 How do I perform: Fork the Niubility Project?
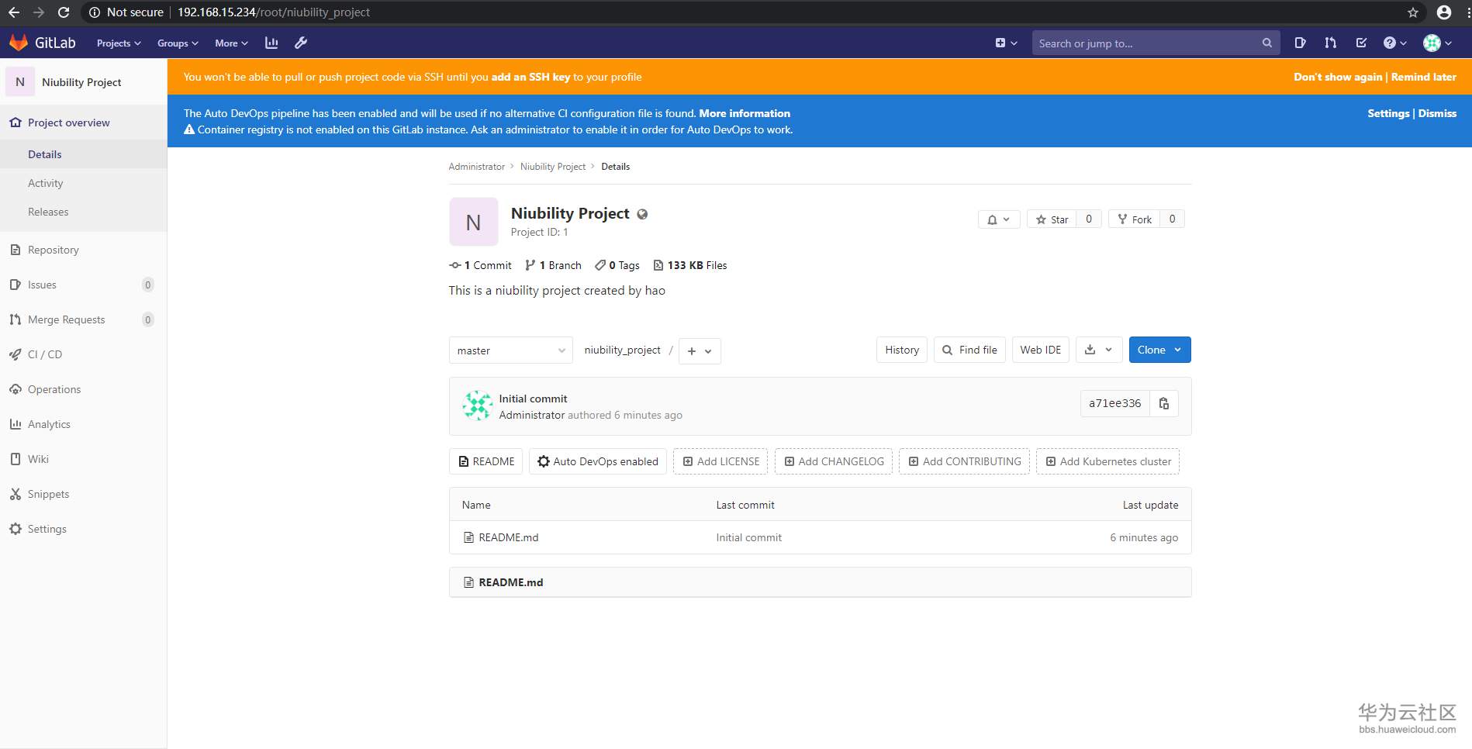[x=1134, y=219]
